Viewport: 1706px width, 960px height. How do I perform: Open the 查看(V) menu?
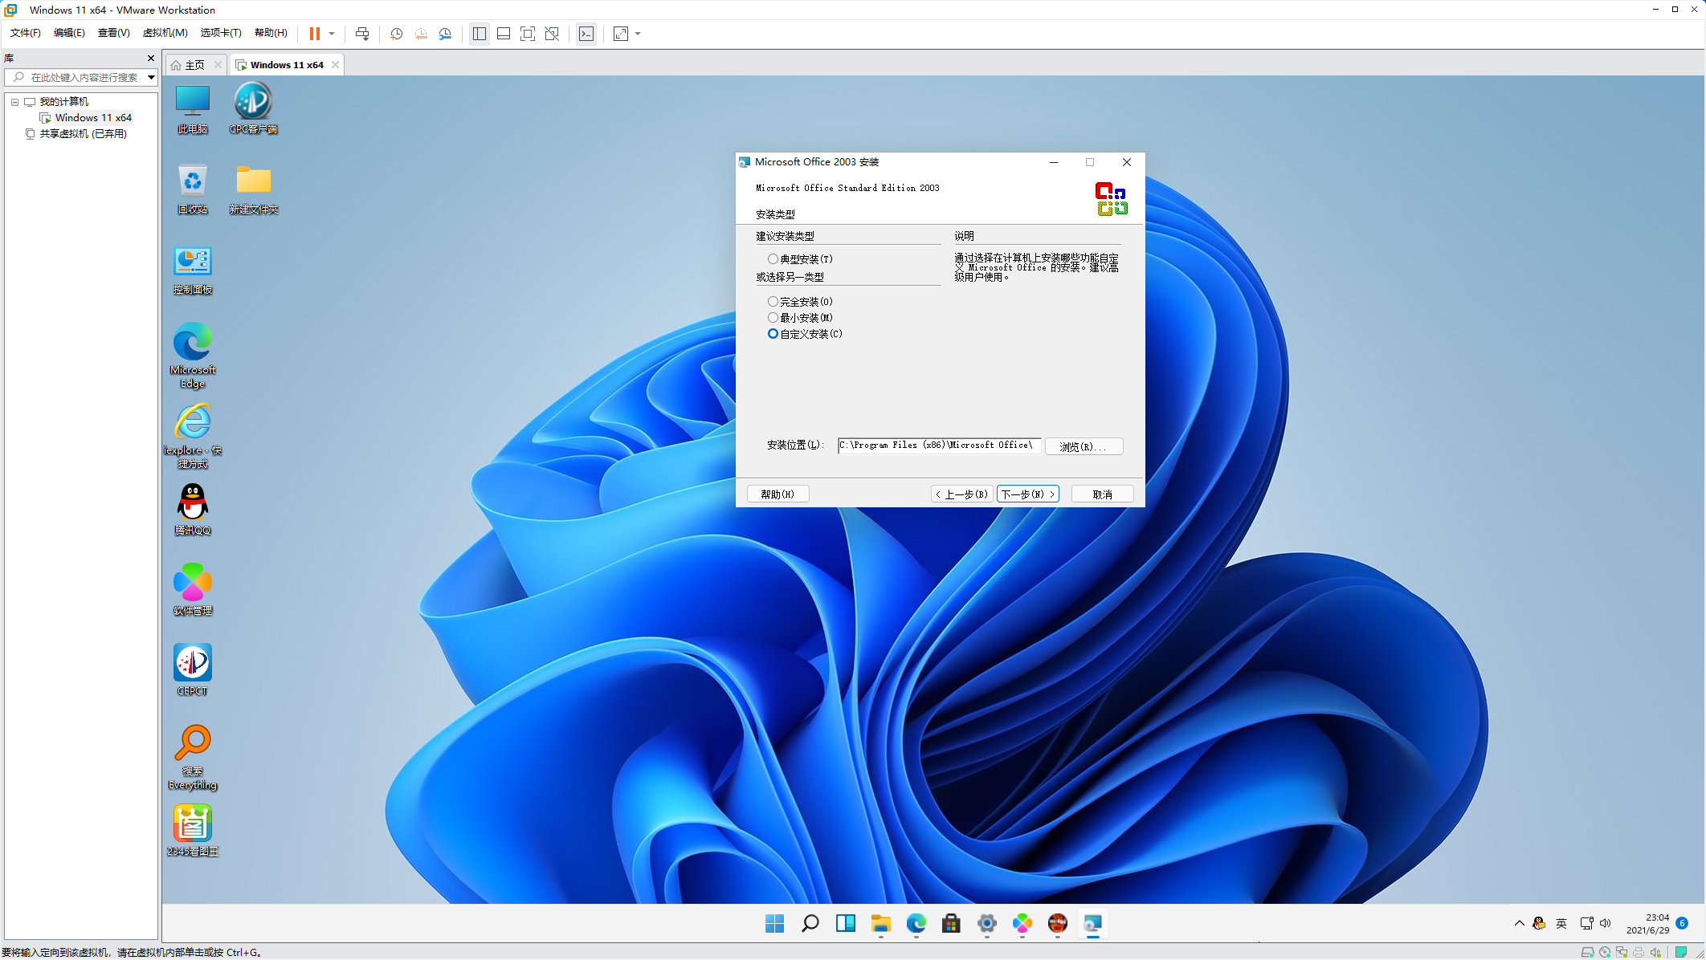tap(113, 33)
